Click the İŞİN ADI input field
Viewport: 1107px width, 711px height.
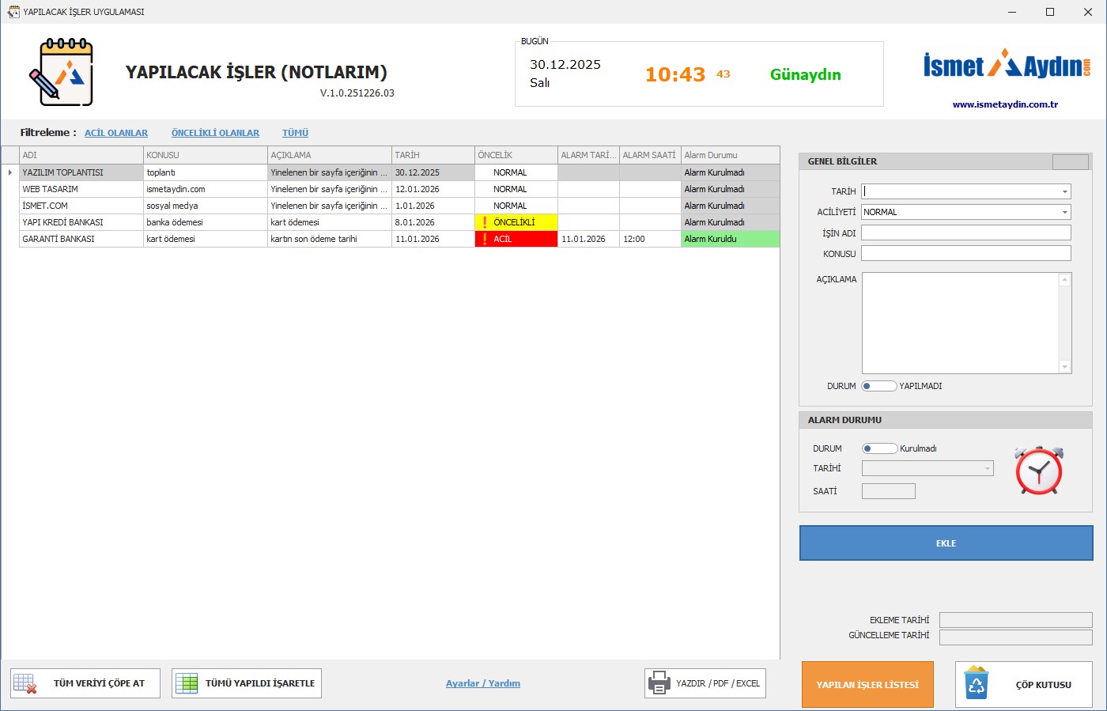click(x=965, y=233)
